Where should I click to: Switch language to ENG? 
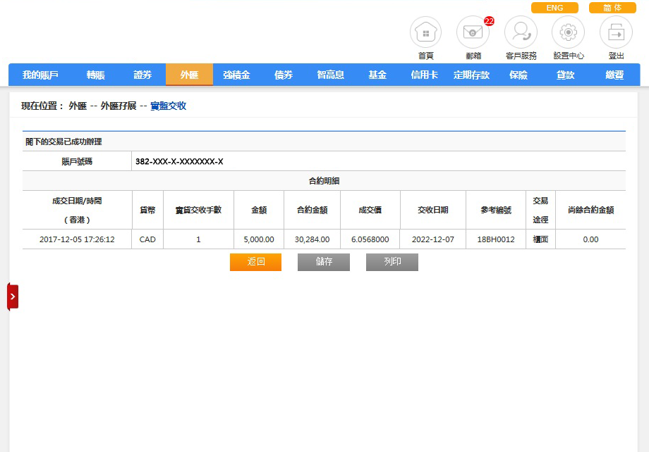(x=554, y=8)
